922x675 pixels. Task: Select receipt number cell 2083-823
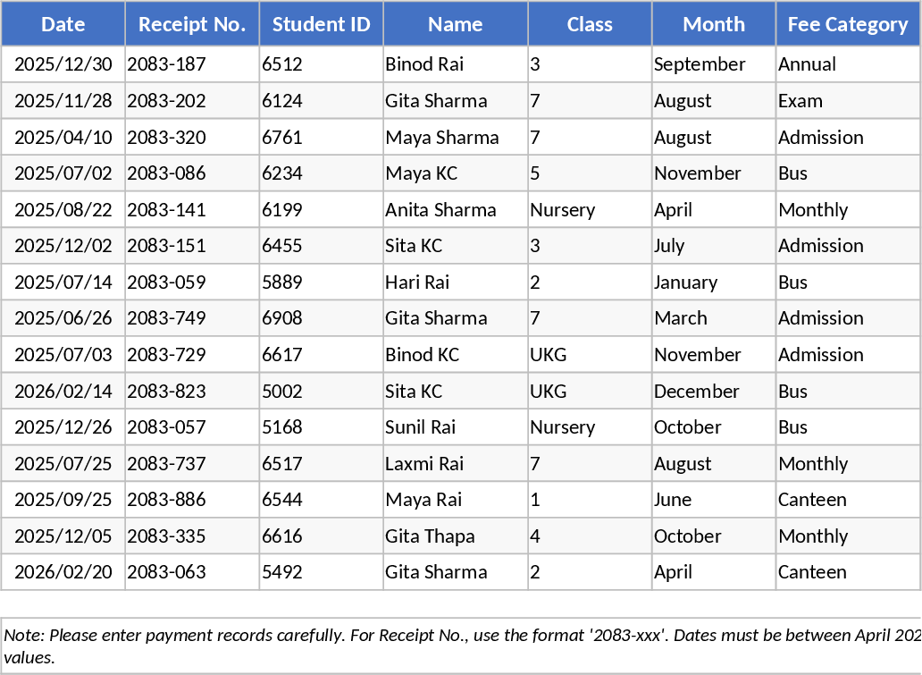[192, 392]
